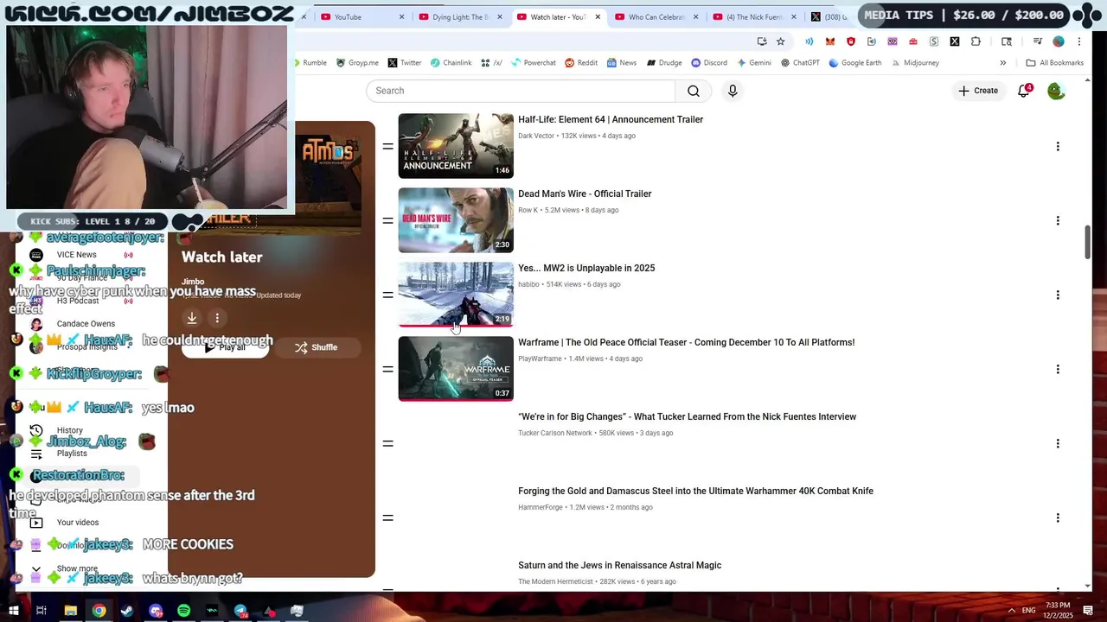Open the Google Earth bookmark
The image size is (1107, 622).
pyautogui.click(x=855, y=63)
